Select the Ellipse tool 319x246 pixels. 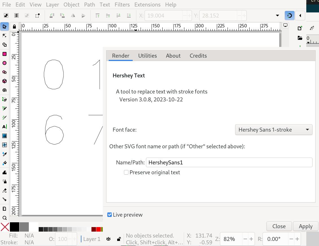click(5, 63)
